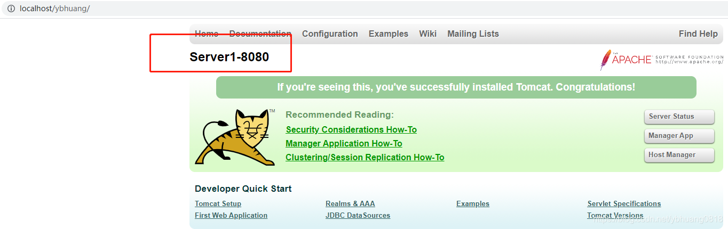Click the Tomcat Congratulations banner text
The width and height of the screenshot is (728, 229).
coord(456,87)
